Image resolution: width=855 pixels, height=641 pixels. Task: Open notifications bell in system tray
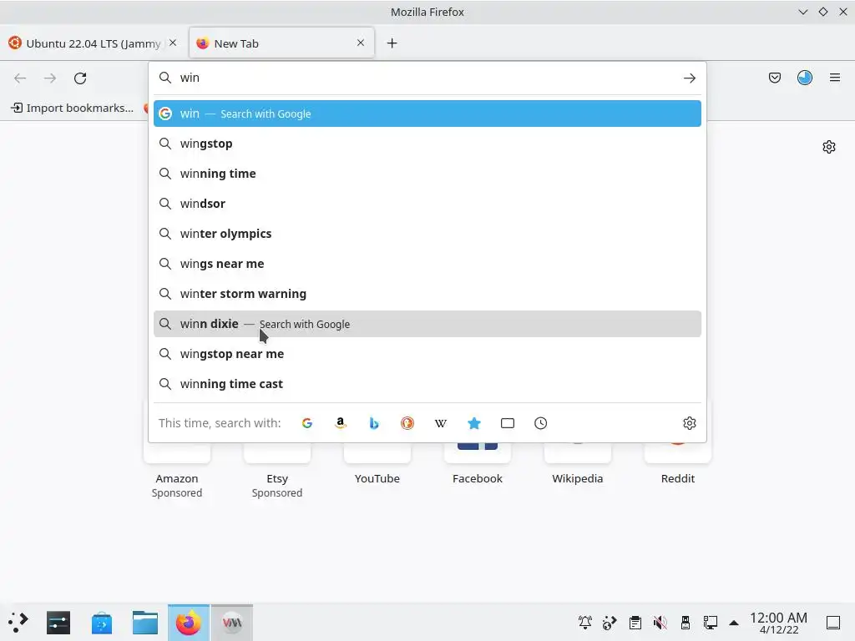[585, 623]
